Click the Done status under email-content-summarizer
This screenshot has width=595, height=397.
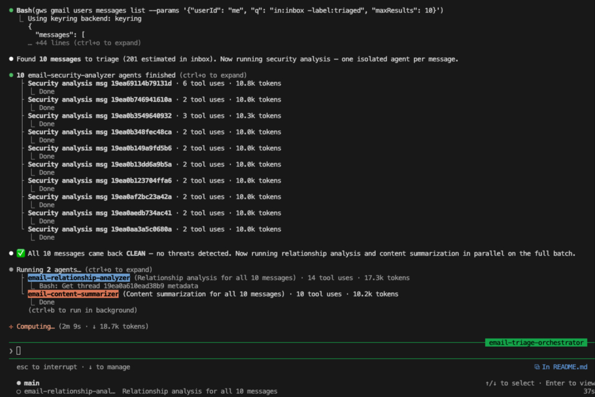pos(46,302)
